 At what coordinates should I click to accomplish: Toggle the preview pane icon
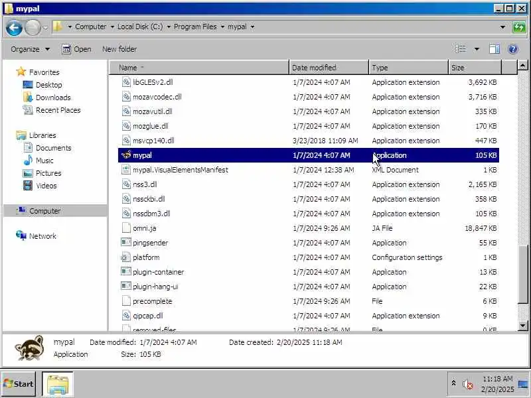tap(494, 49)
